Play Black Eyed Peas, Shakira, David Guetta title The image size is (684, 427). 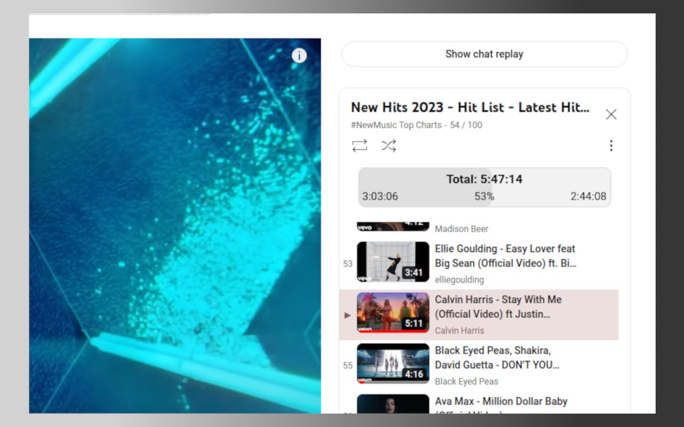pyautogui.click(x=497, y=358)
